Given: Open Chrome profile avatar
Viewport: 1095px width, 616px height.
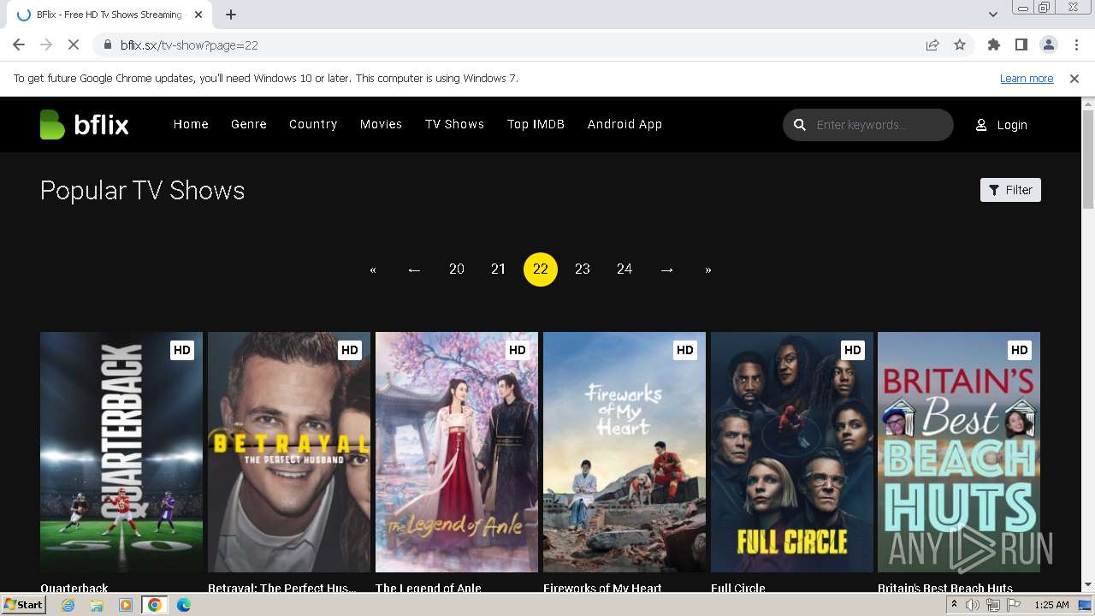Looking at the screenshot, I should [1048, 45].
